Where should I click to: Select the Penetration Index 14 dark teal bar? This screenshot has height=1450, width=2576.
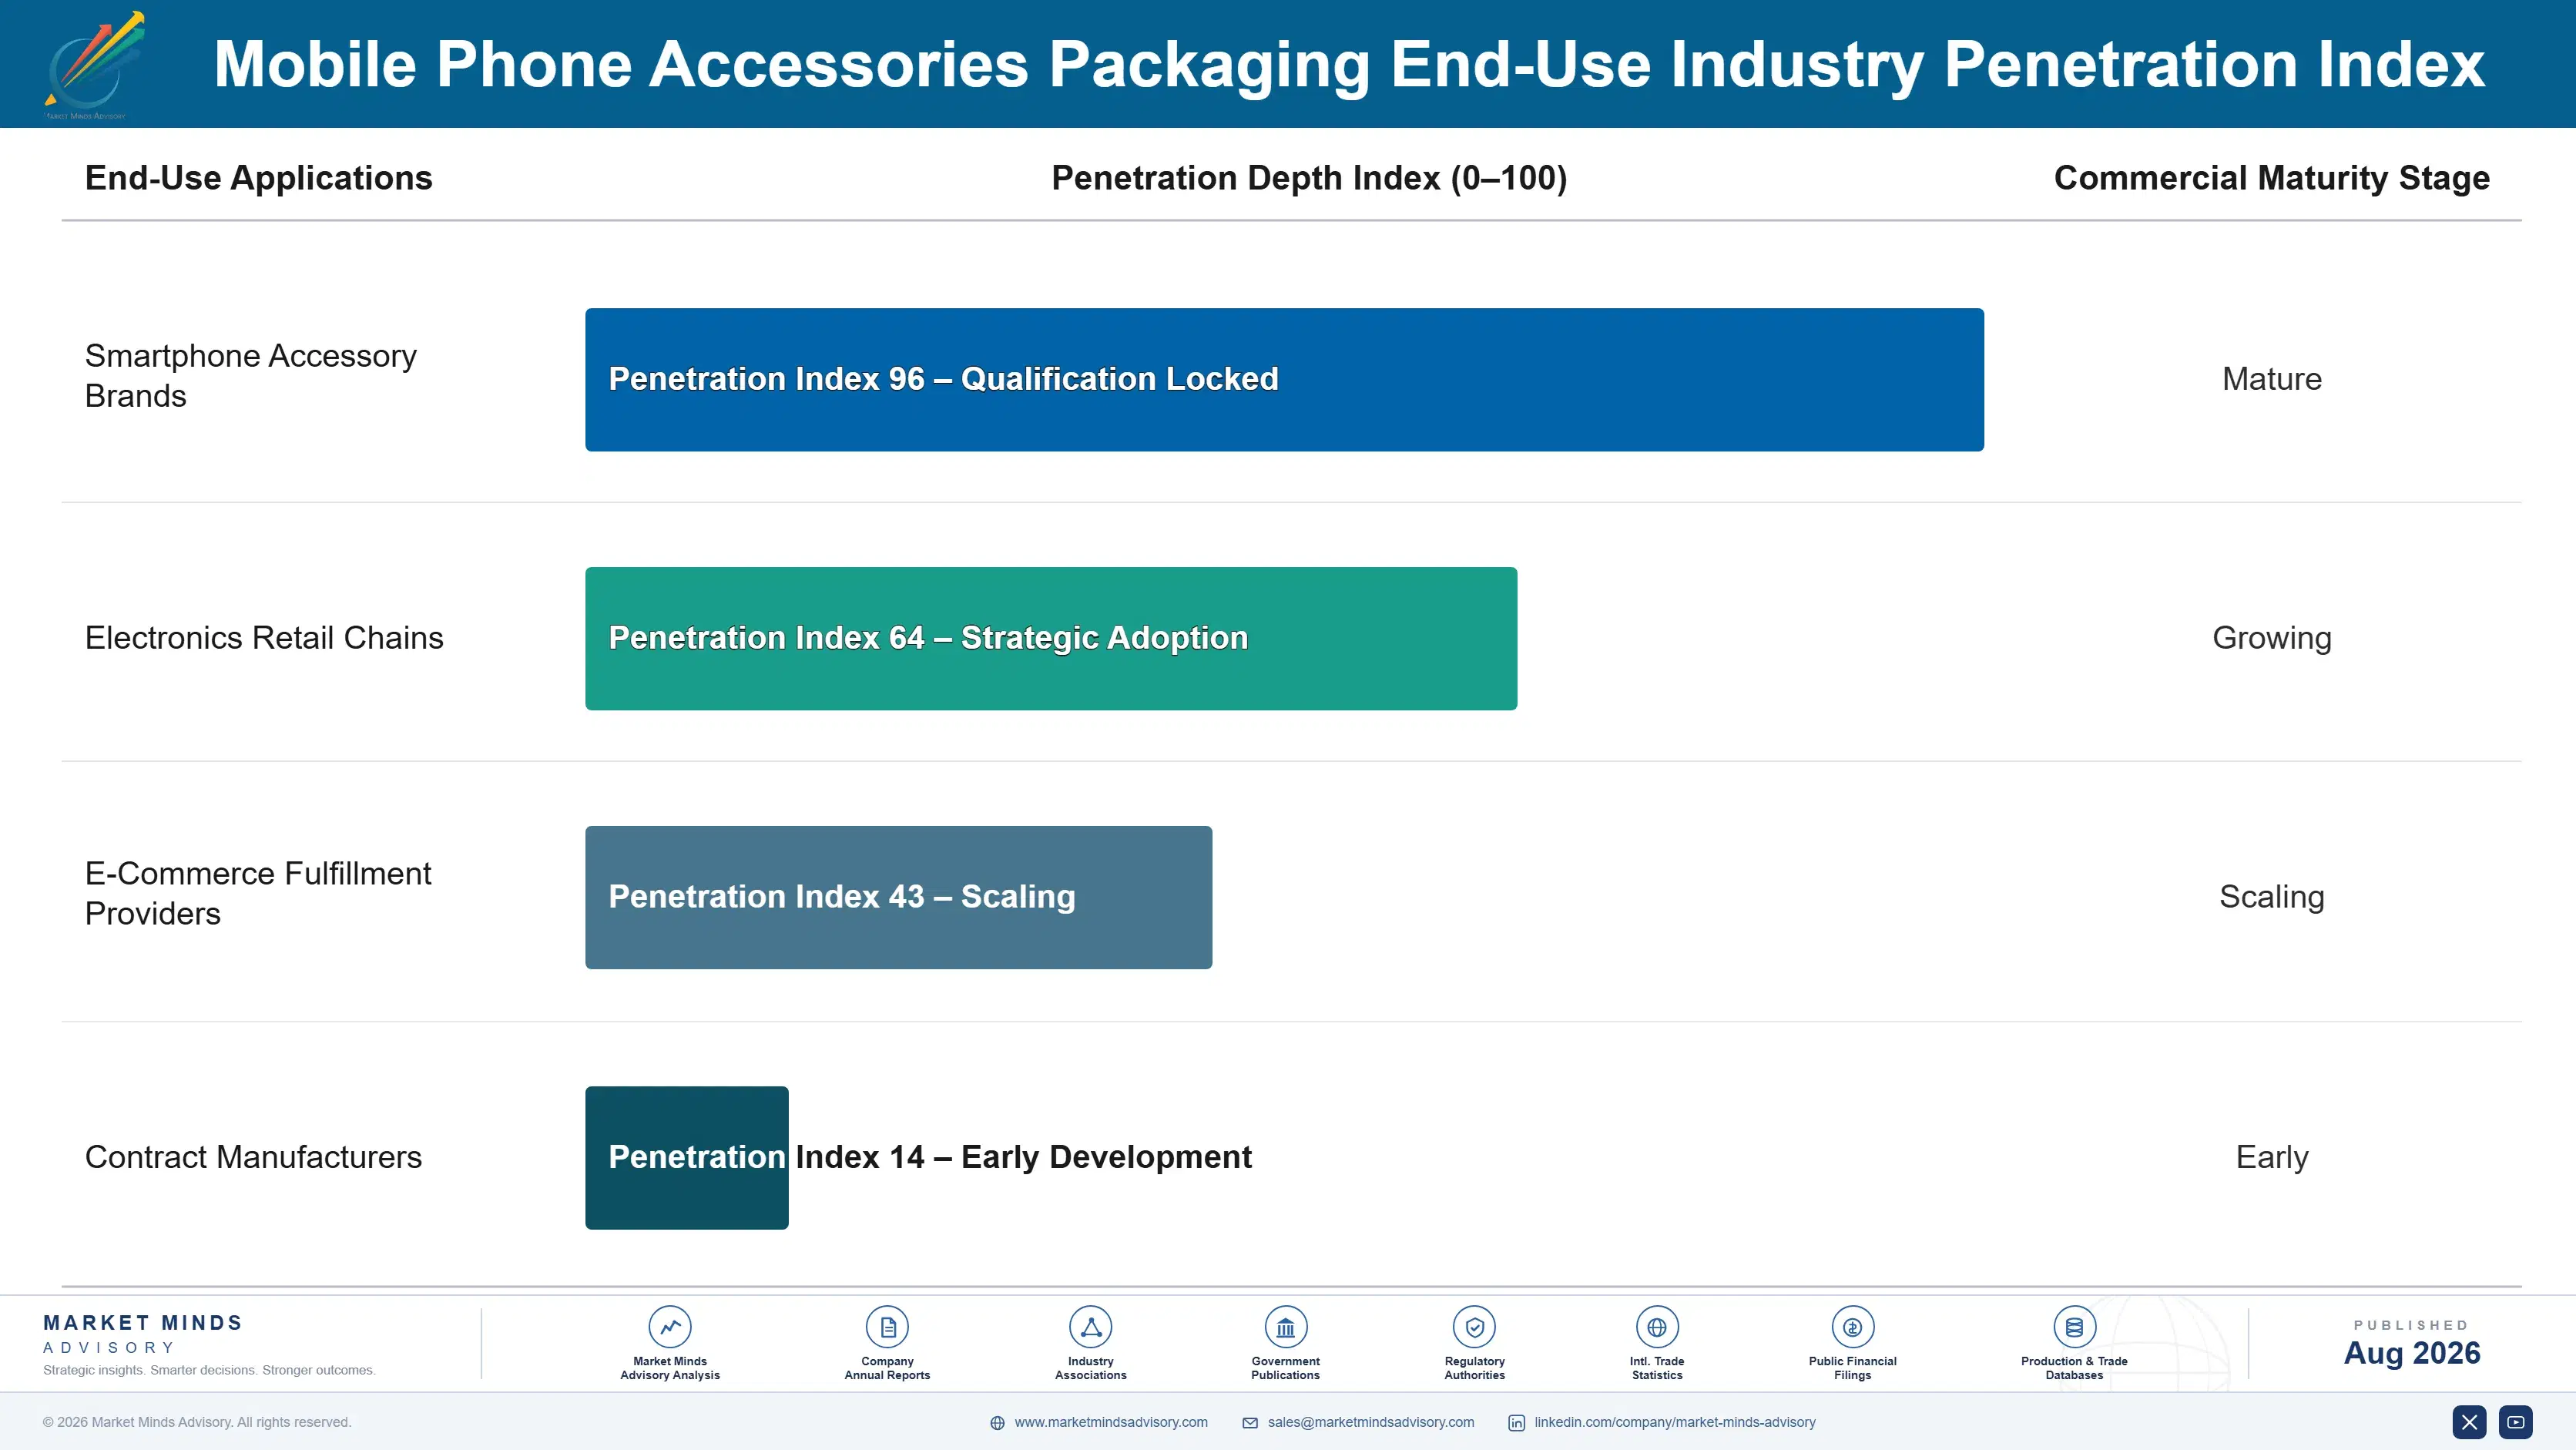pyautogui.click(x=687, y=1157)
